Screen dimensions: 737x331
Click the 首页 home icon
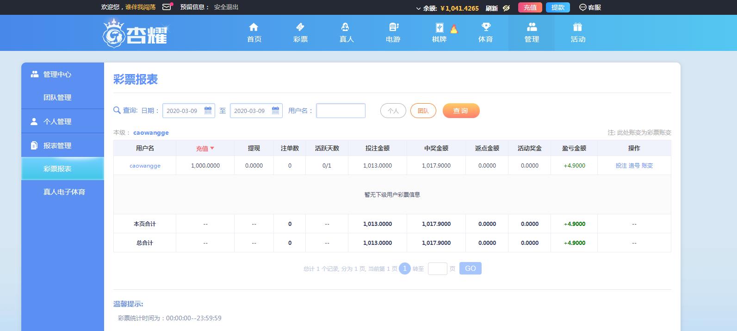(254, 27)
